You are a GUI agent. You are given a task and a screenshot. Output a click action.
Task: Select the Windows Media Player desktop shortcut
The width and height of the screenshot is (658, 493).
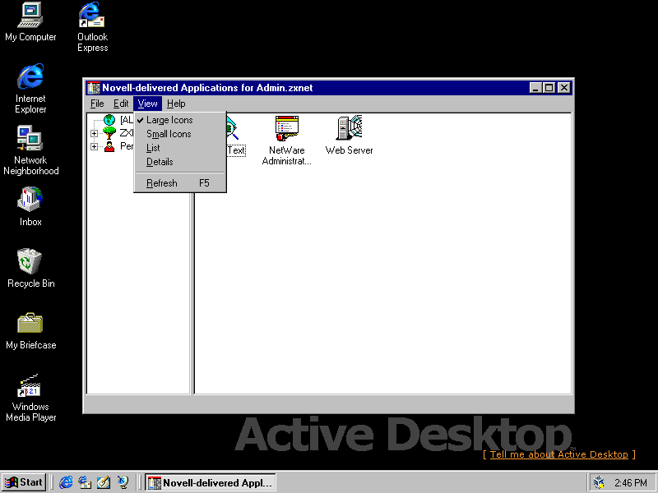click(30, 397)
